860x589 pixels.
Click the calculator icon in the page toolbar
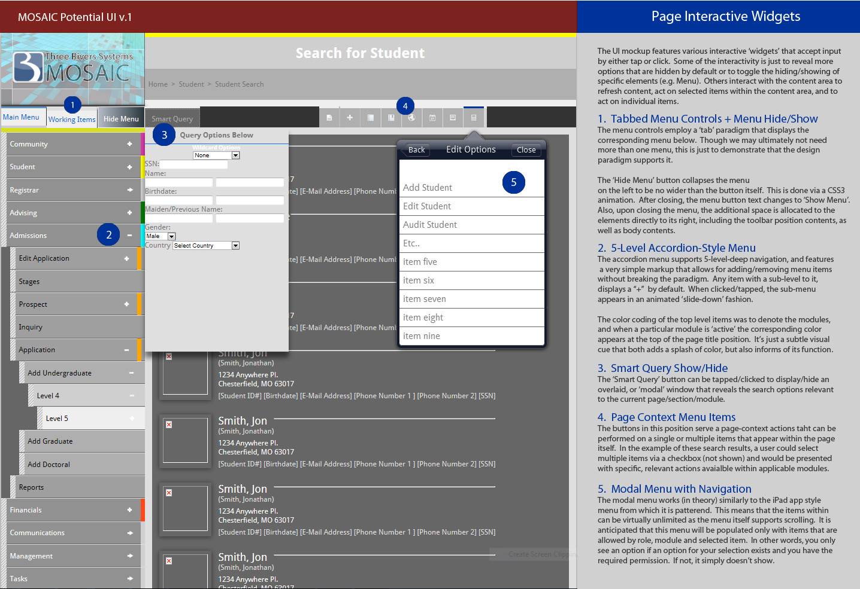[474, 118]
